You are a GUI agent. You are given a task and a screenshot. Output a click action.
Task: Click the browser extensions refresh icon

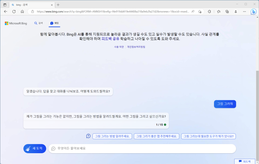coord(209,12)
